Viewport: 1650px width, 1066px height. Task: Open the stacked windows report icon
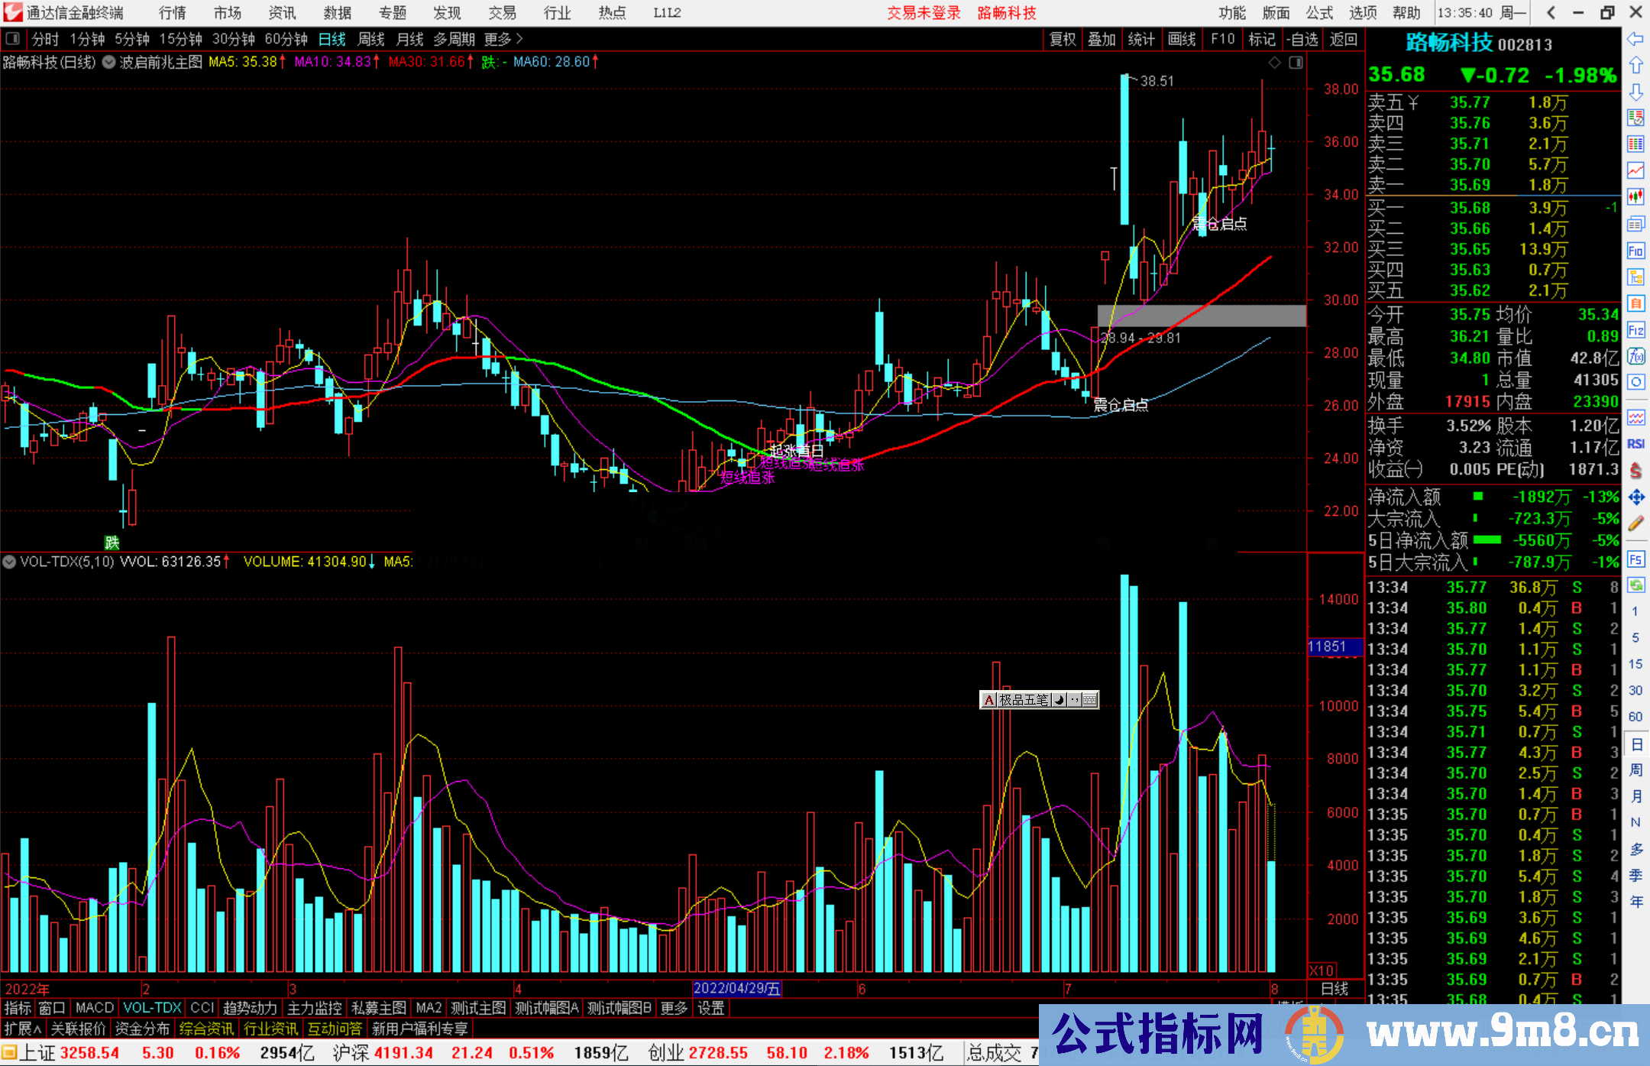coord(1635,224)
